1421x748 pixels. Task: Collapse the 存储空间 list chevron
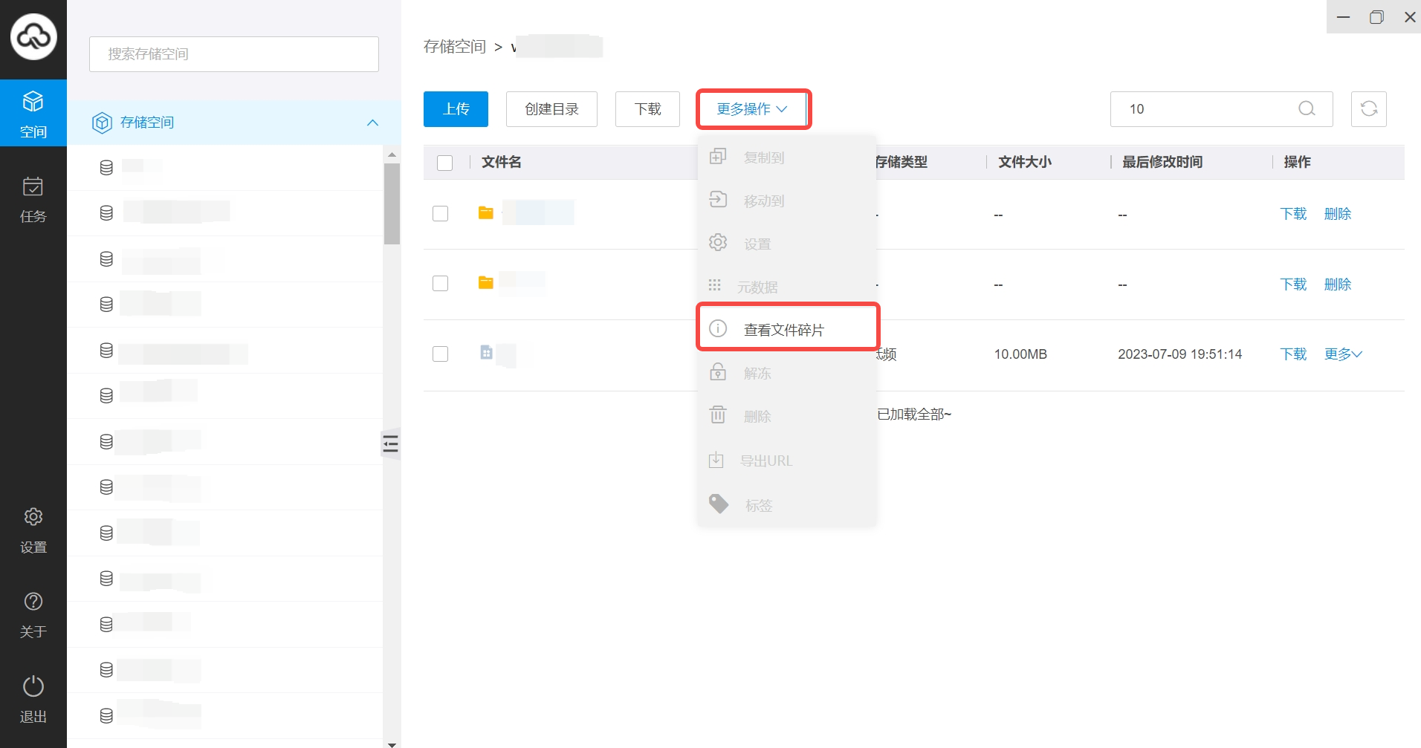(373, 123)
